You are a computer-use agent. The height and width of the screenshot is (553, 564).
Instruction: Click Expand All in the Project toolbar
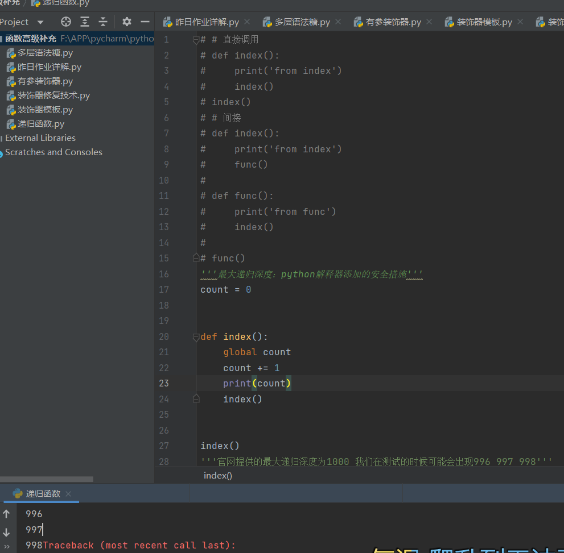point(85,22)
